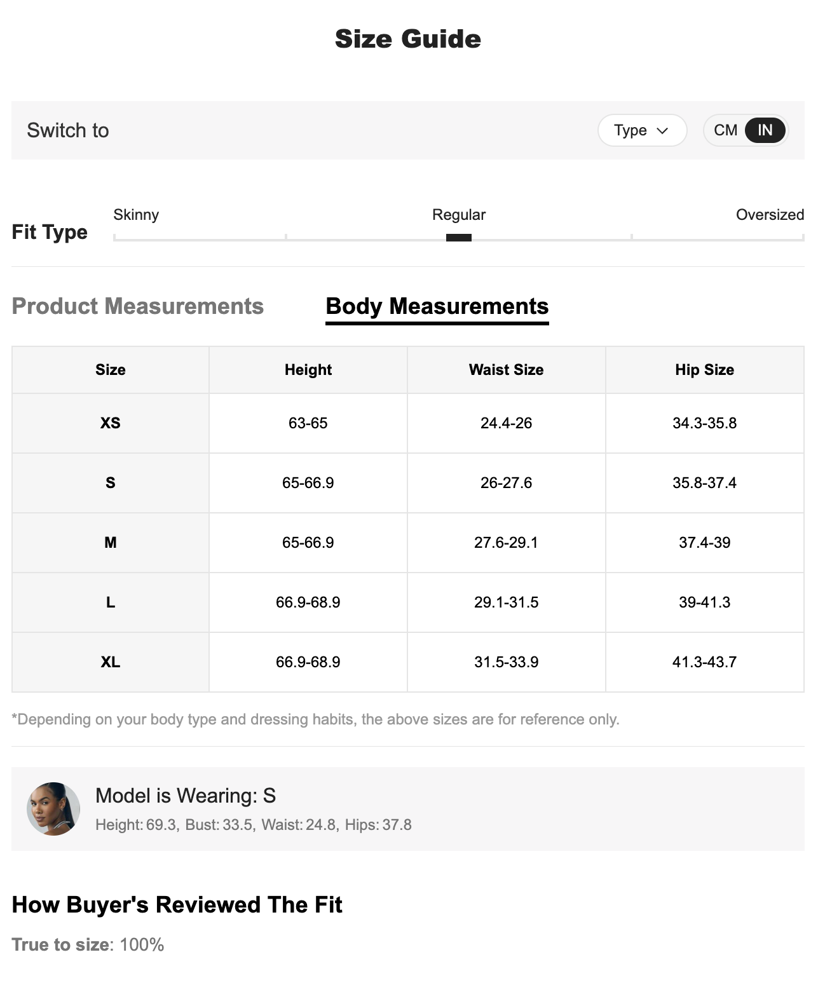The width and height of the screenshot is (825, 985).
Task: Click the Hip Size column header
Action: [x=704, y=370]
